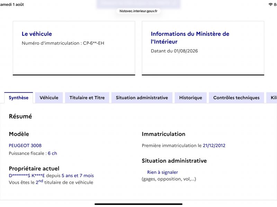The image size is (277, 207).
Task: Click the Rien à signaler status
Action: (x=162, y=172)
